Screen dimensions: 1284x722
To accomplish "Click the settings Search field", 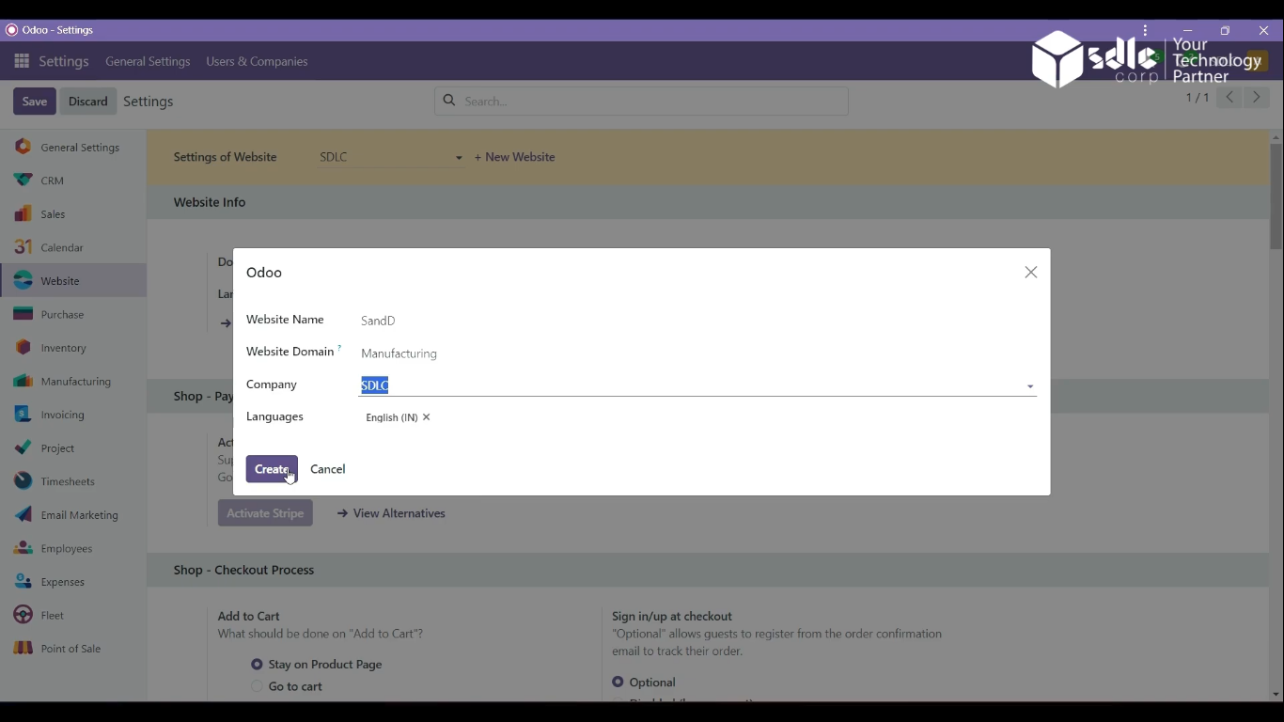I will click(642, 102).
